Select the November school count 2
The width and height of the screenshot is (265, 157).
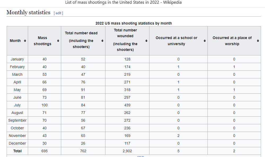pyautogui.click(x=178, y=136)
